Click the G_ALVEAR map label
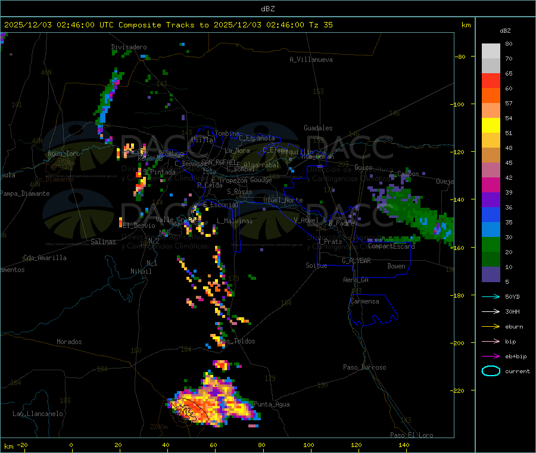This screenshot has height=453, width=536. (356, 261)
